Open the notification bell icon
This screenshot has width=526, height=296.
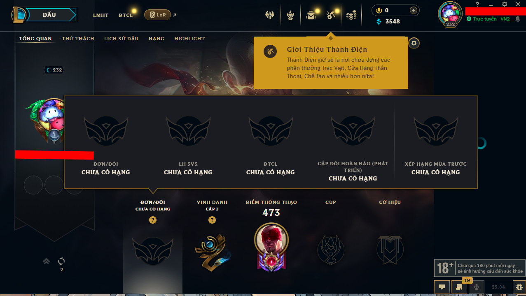517,19
